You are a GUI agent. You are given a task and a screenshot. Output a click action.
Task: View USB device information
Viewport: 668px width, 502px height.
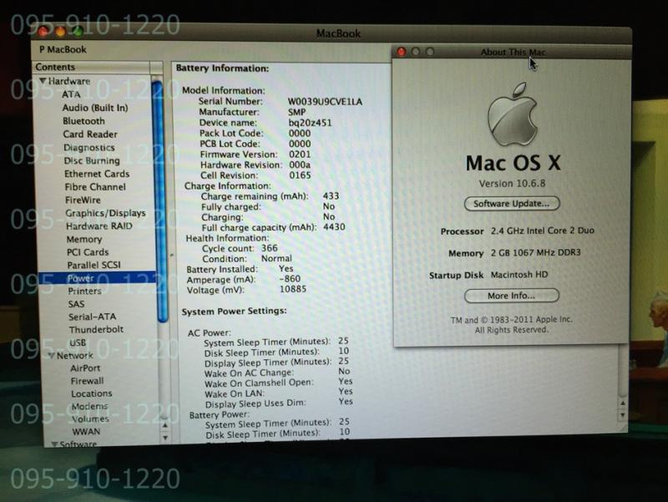78,342
